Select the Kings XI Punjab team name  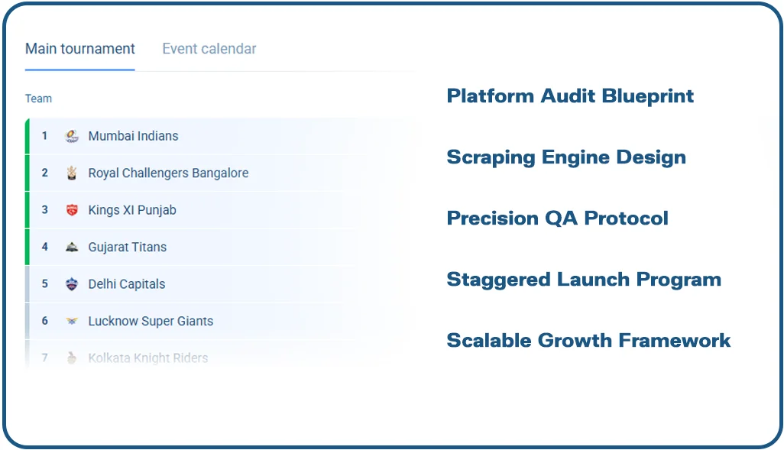coord(132,210)
